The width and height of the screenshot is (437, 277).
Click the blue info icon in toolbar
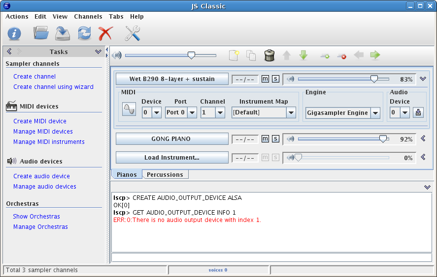[x=14, y=33]
